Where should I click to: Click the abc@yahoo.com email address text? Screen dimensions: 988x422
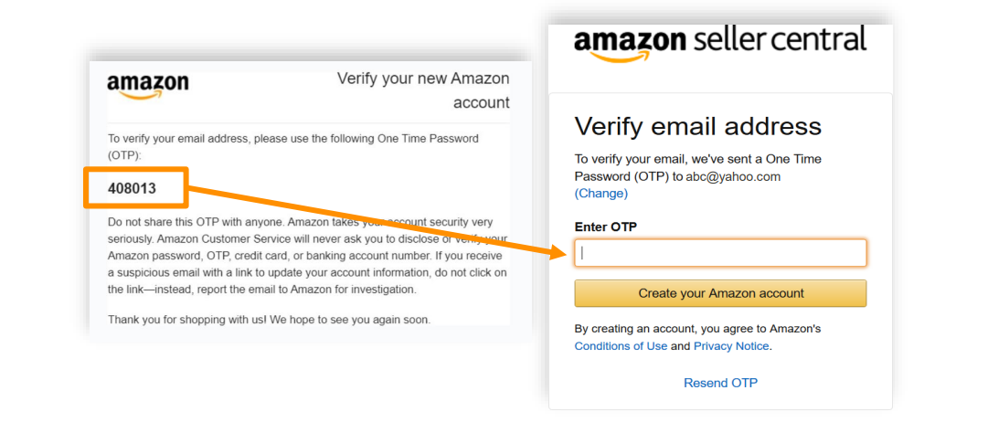click(733, 176)
